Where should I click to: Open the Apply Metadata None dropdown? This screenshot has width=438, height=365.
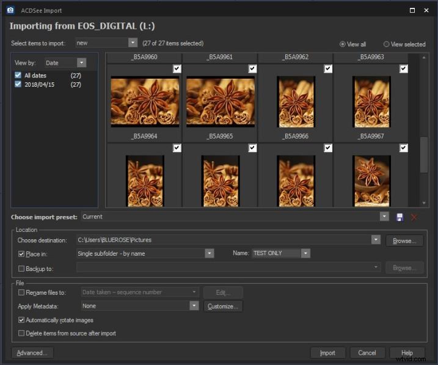(194, 306)
